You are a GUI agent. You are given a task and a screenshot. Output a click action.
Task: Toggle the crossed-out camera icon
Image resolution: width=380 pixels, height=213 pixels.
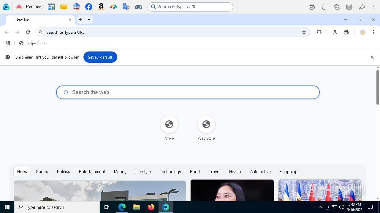pyautogui.click(x=362, y=7)
